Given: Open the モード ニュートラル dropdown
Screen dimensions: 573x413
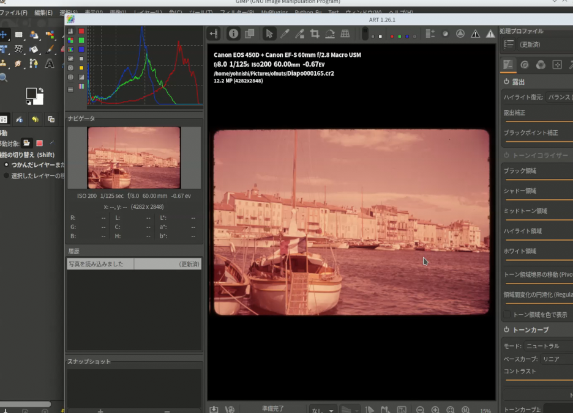Looking at the screenshot, I should coord(549,346).
